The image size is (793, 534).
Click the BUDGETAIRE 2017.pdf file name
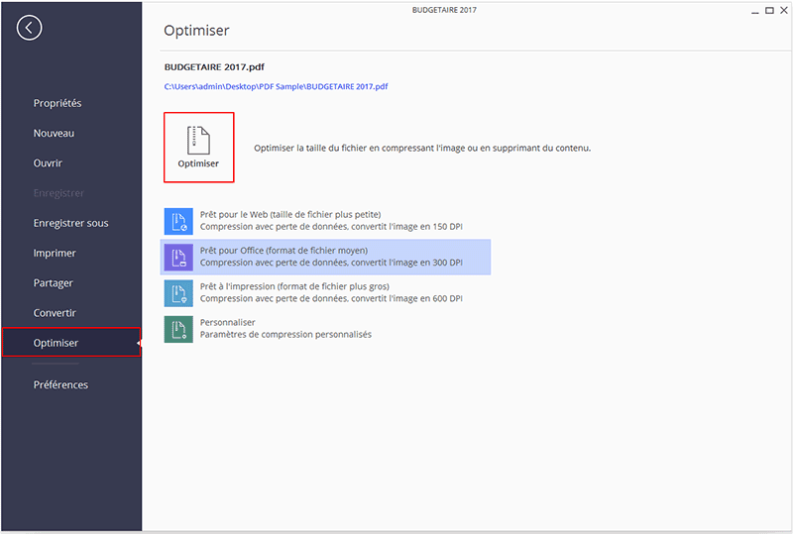(214, 67)
